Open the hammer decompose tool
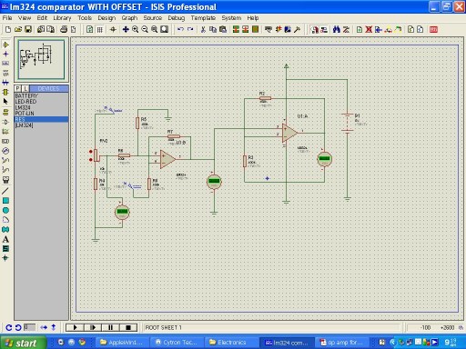Viewport: 466px width, 349px height. pyautogui.click(x=298, y=29)
